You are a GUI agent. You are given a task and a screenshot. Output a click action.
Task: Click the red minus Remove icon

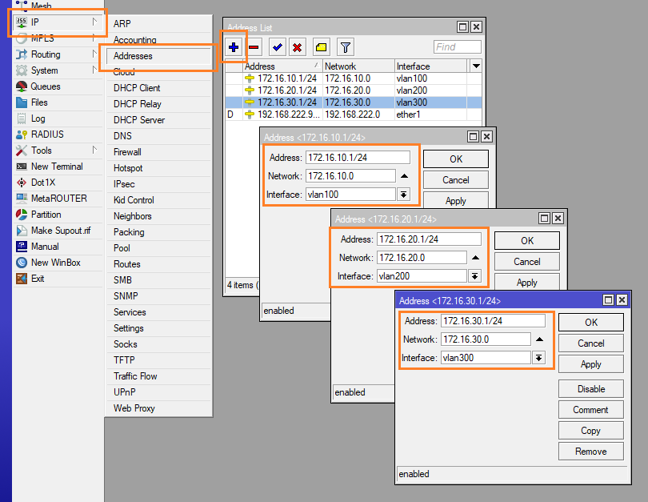pyautogui.click(x=254, y=47)
